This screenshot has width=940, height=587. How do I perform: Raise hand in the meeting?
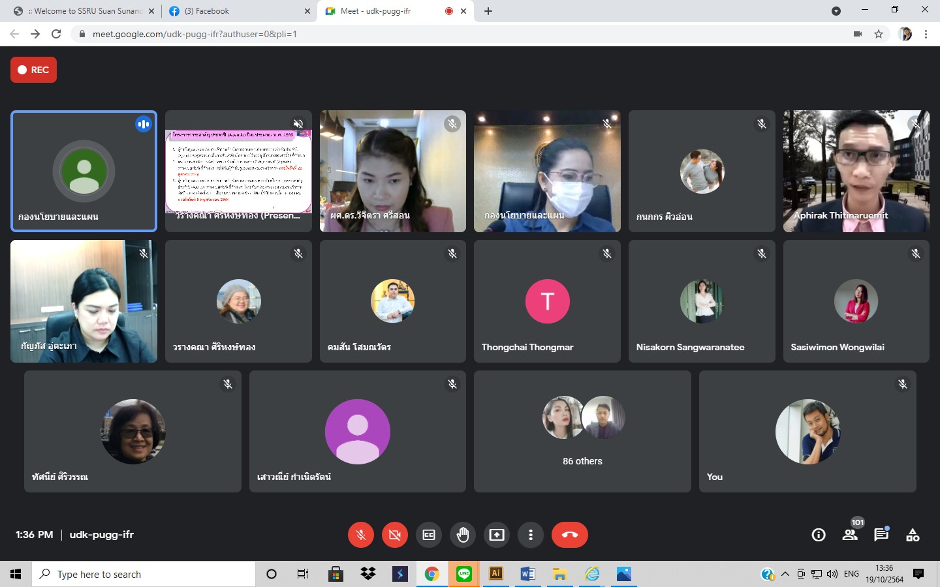463,535
